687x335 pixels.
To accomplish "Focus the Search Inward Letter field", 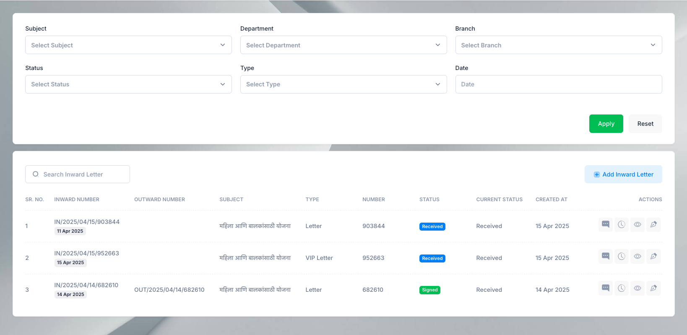I will click(x=82, y=174).
